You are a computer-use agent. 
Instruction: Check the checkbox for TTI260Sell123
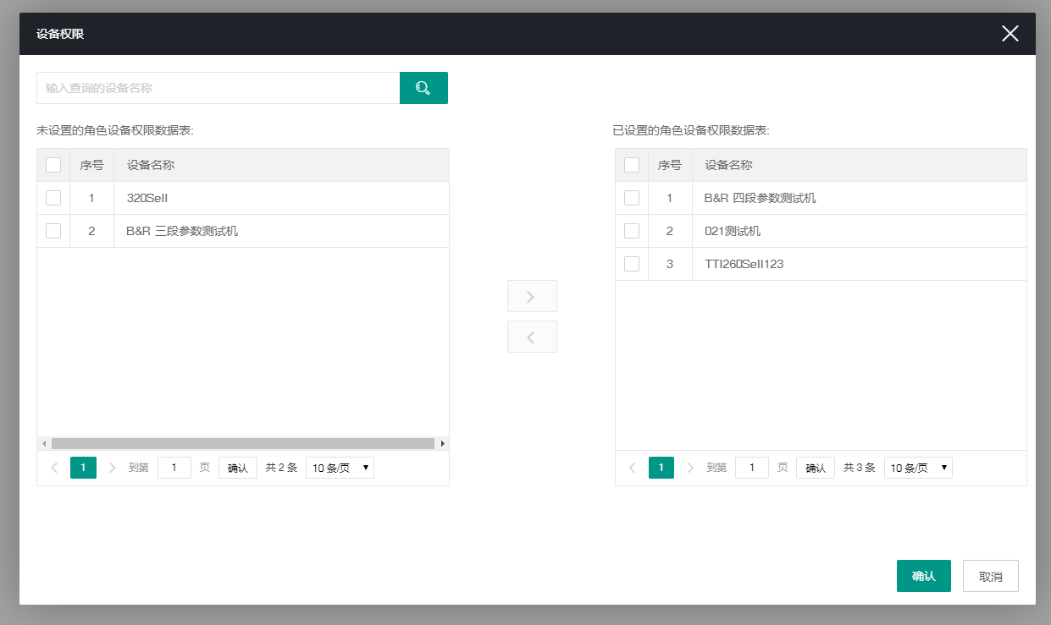632,263
